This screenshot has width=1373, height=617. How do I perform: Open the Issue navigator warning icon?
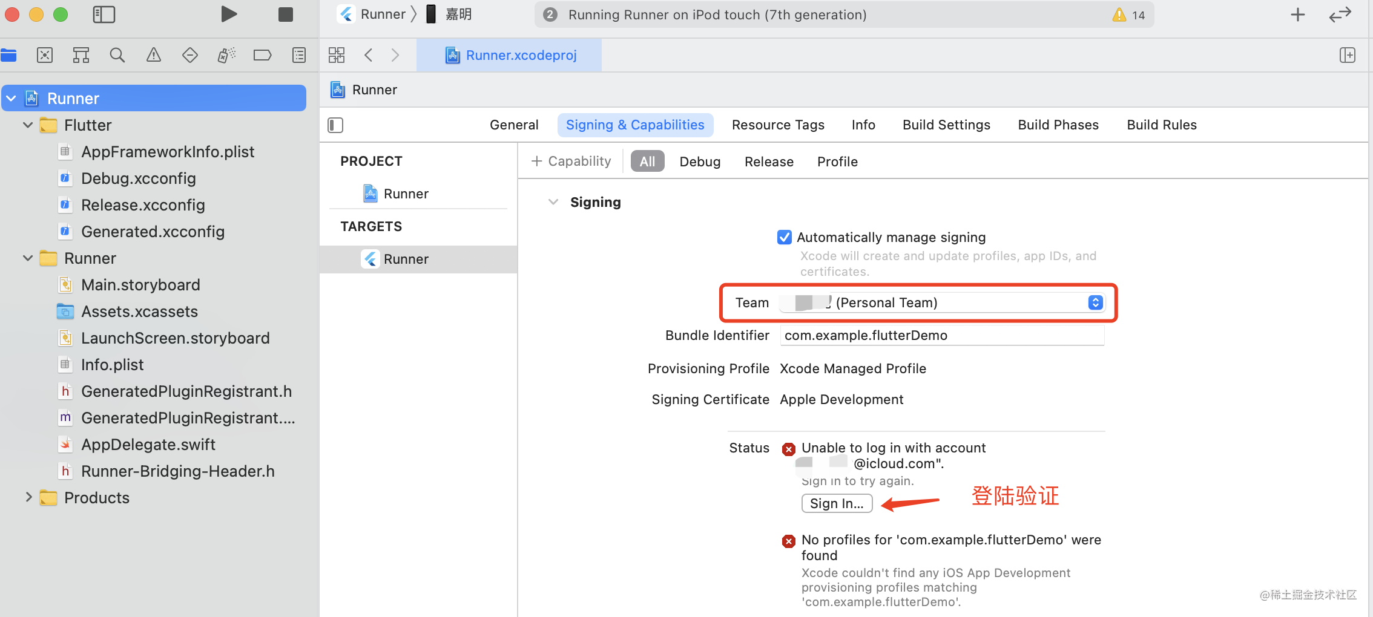(153, 55)
